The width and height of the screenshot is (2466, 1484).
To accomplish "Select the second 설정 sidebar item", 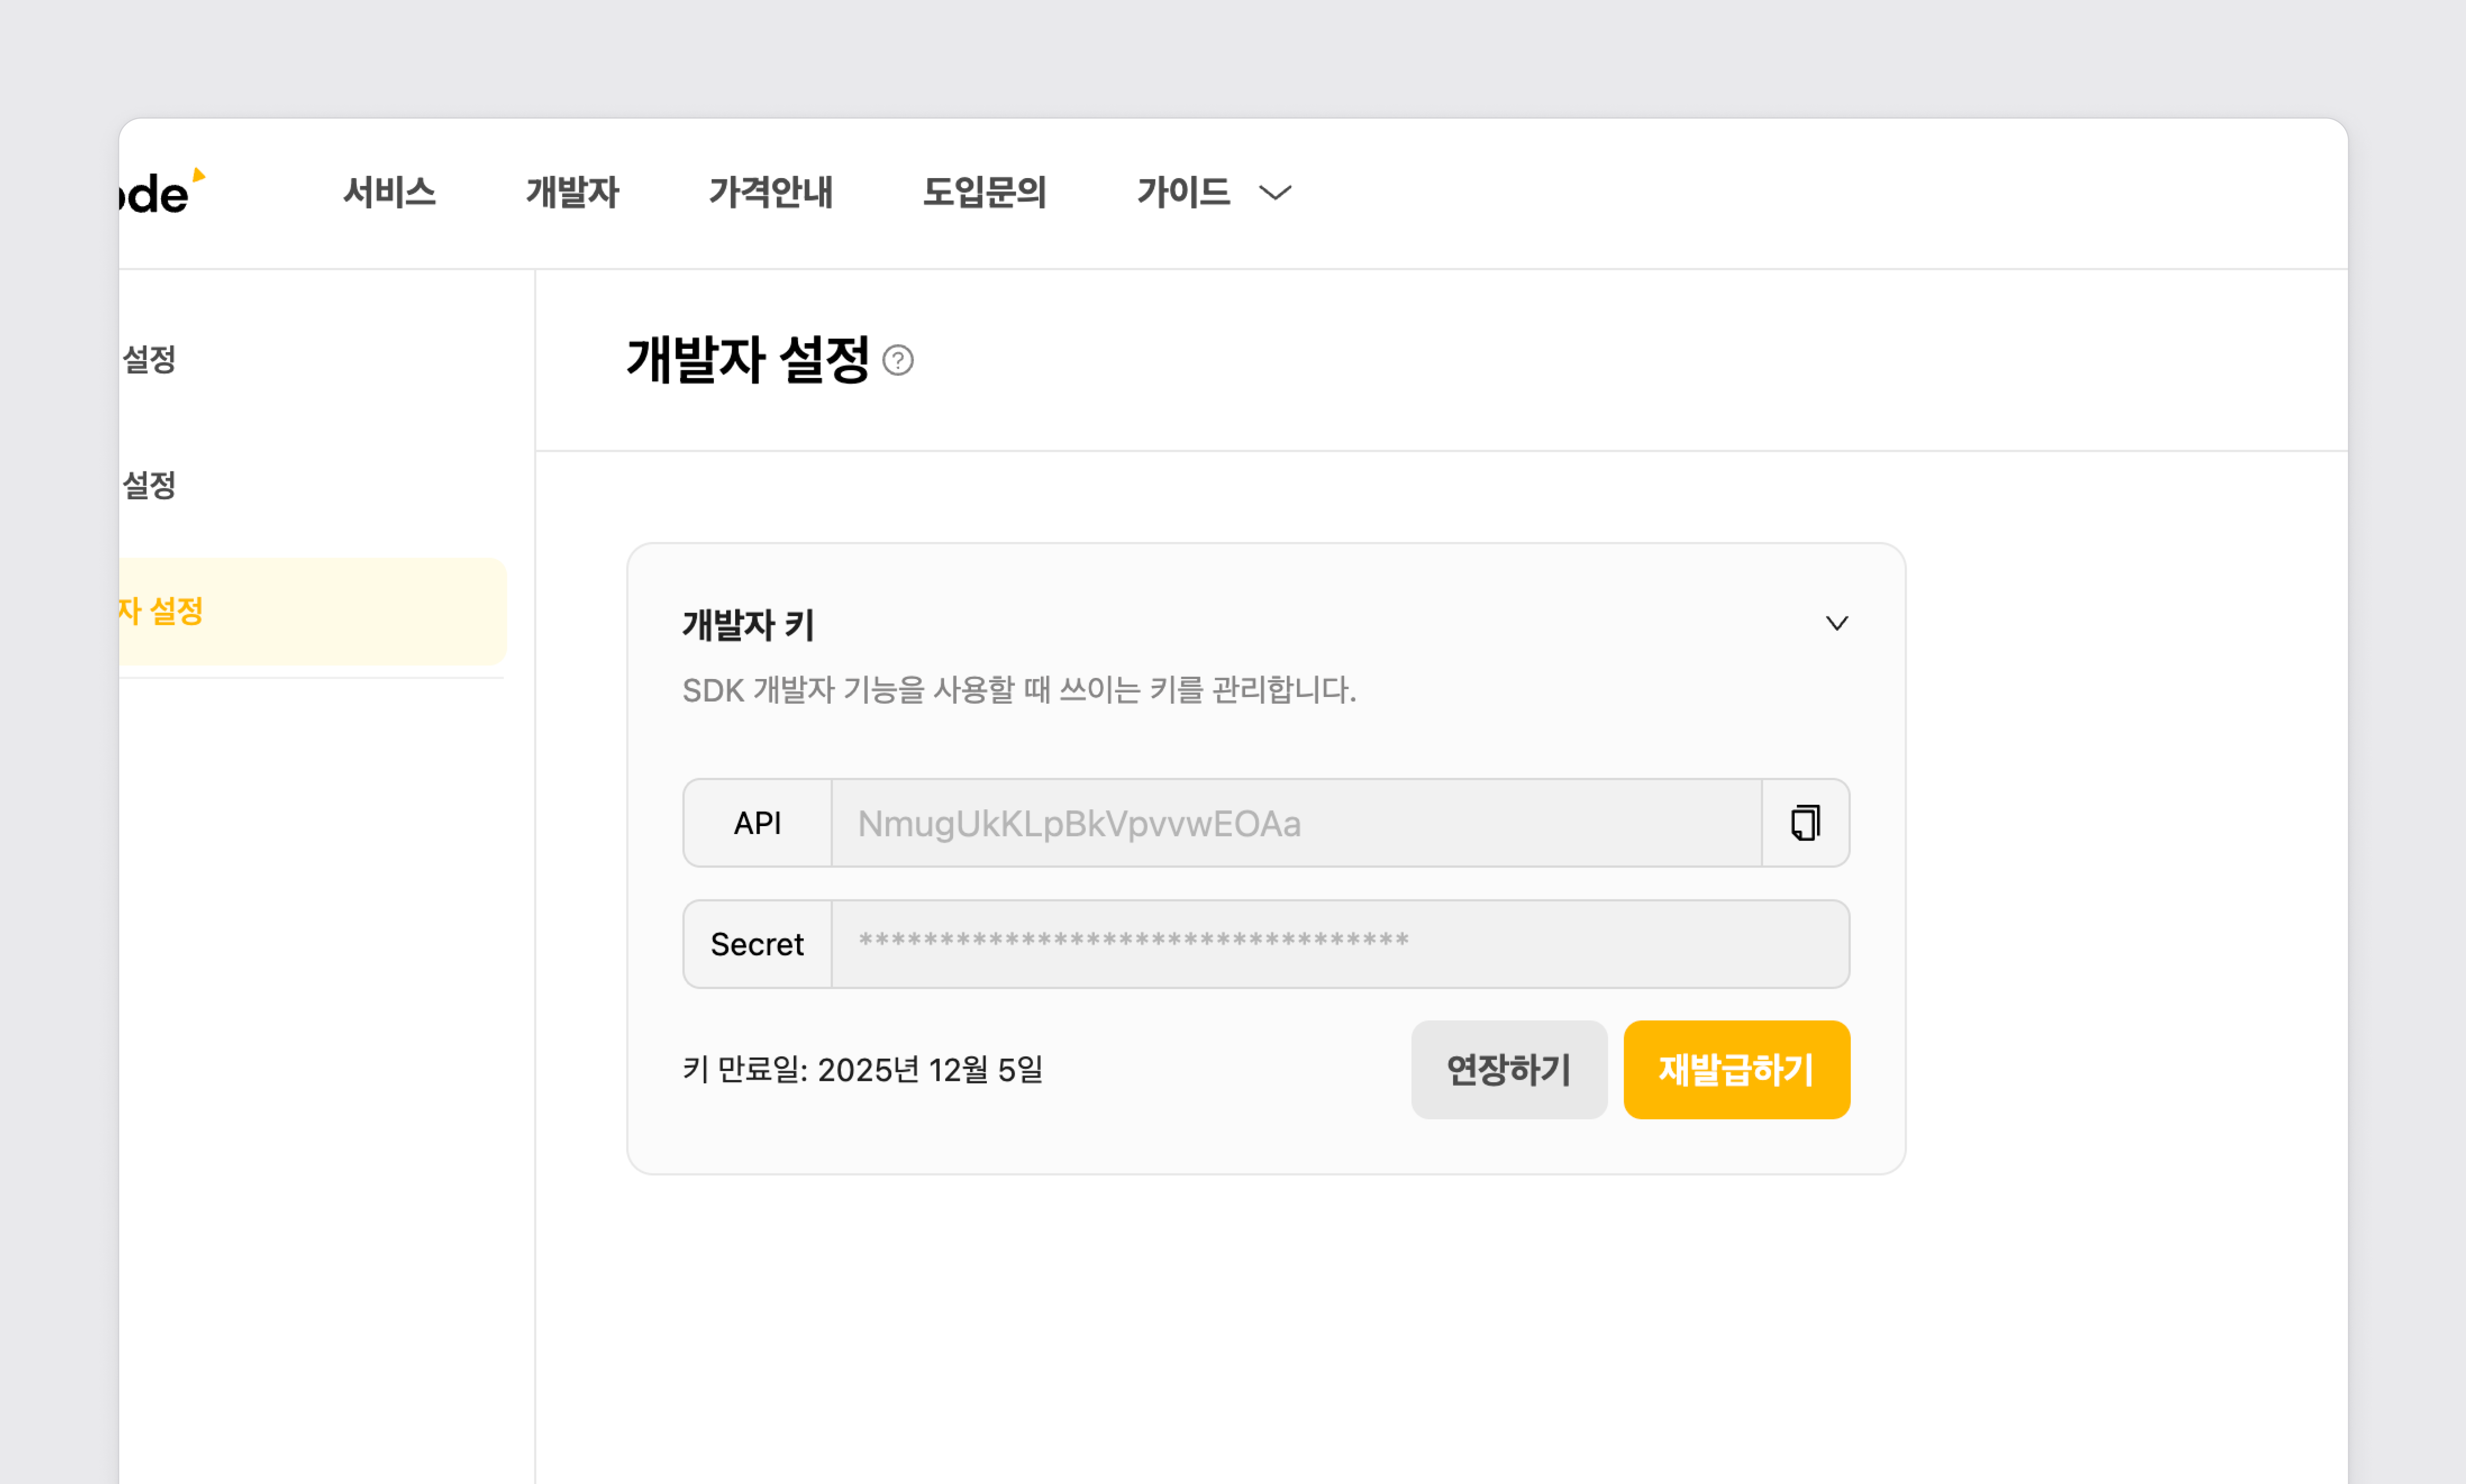I will (x=150, y=485).
